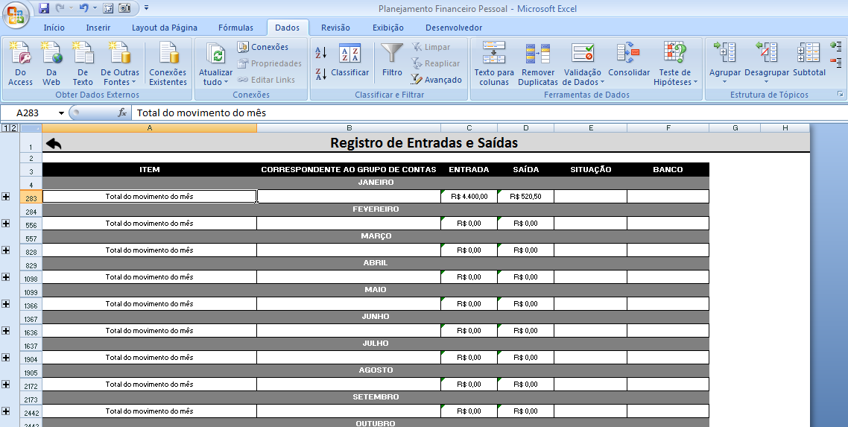
Task: Open the Classificar sort dialog
Action: click(x=350, y=60)
